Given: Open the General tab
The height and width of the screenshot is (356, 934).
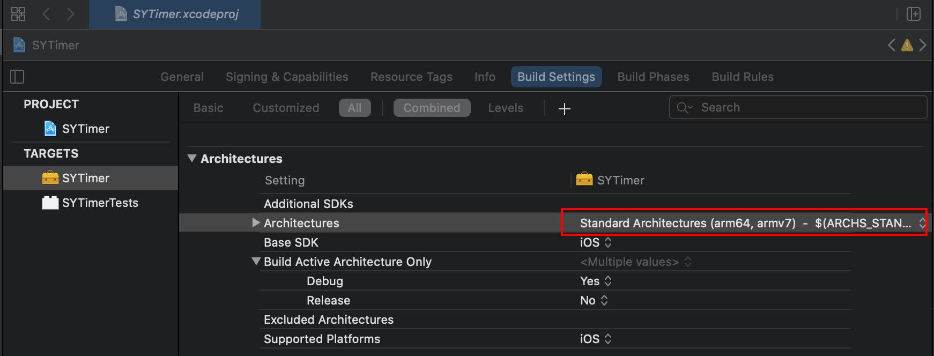Looking at the screenshot, I should click(182, 77).
